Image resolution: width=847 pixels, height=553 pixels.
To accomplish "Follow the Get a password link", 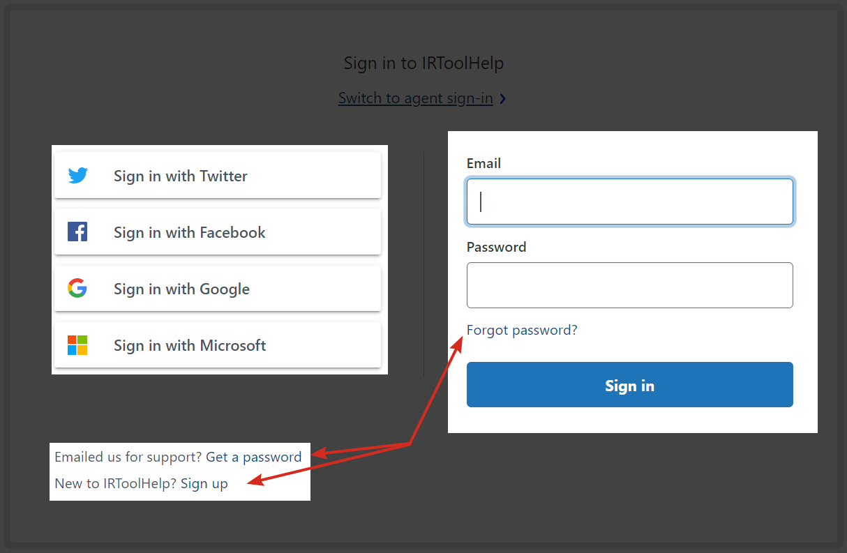I will tap(254, 457).
